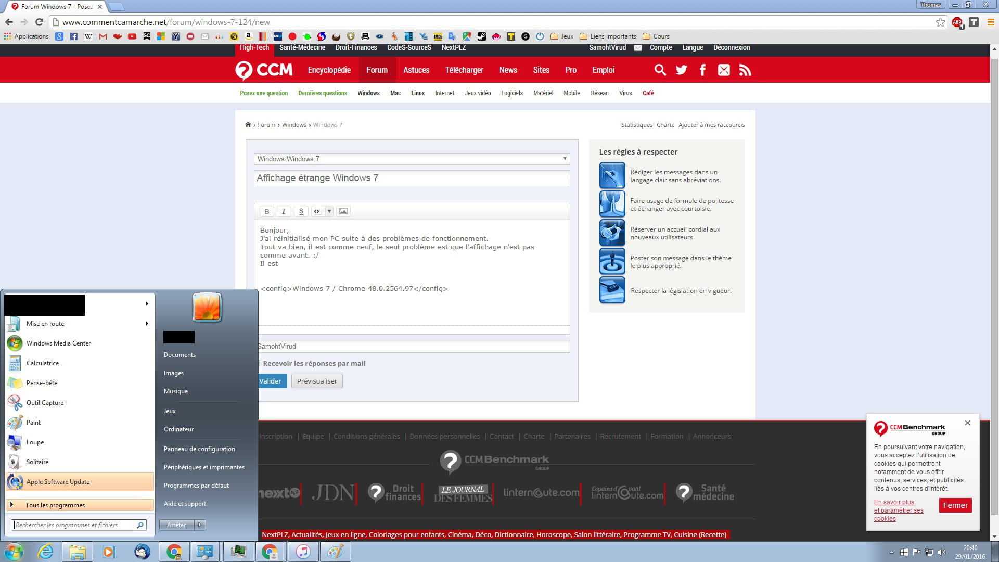Open the 'Posez une question' link
999x562 pixels.
click(263, 93)
